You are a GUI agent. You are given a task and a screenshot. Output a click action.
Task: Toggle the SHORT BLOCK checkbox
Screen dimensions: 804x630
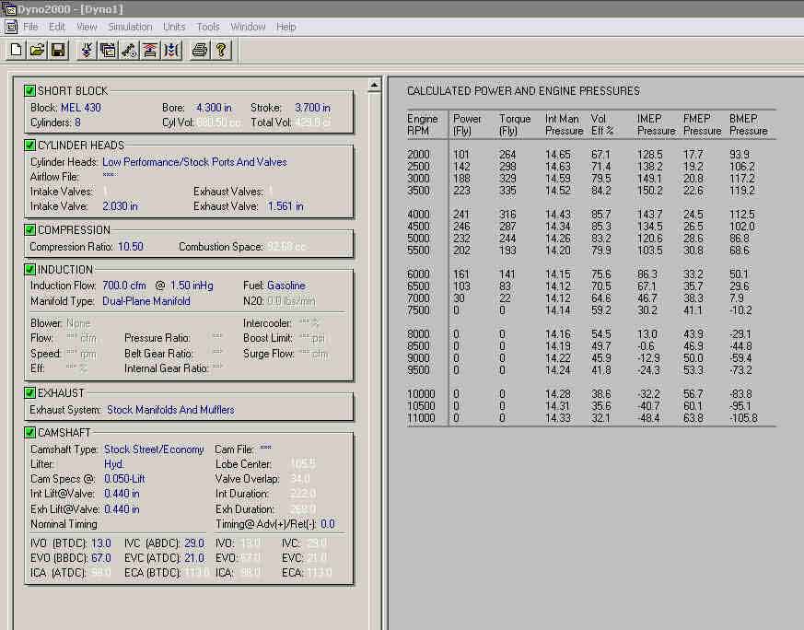click(30, 90)
